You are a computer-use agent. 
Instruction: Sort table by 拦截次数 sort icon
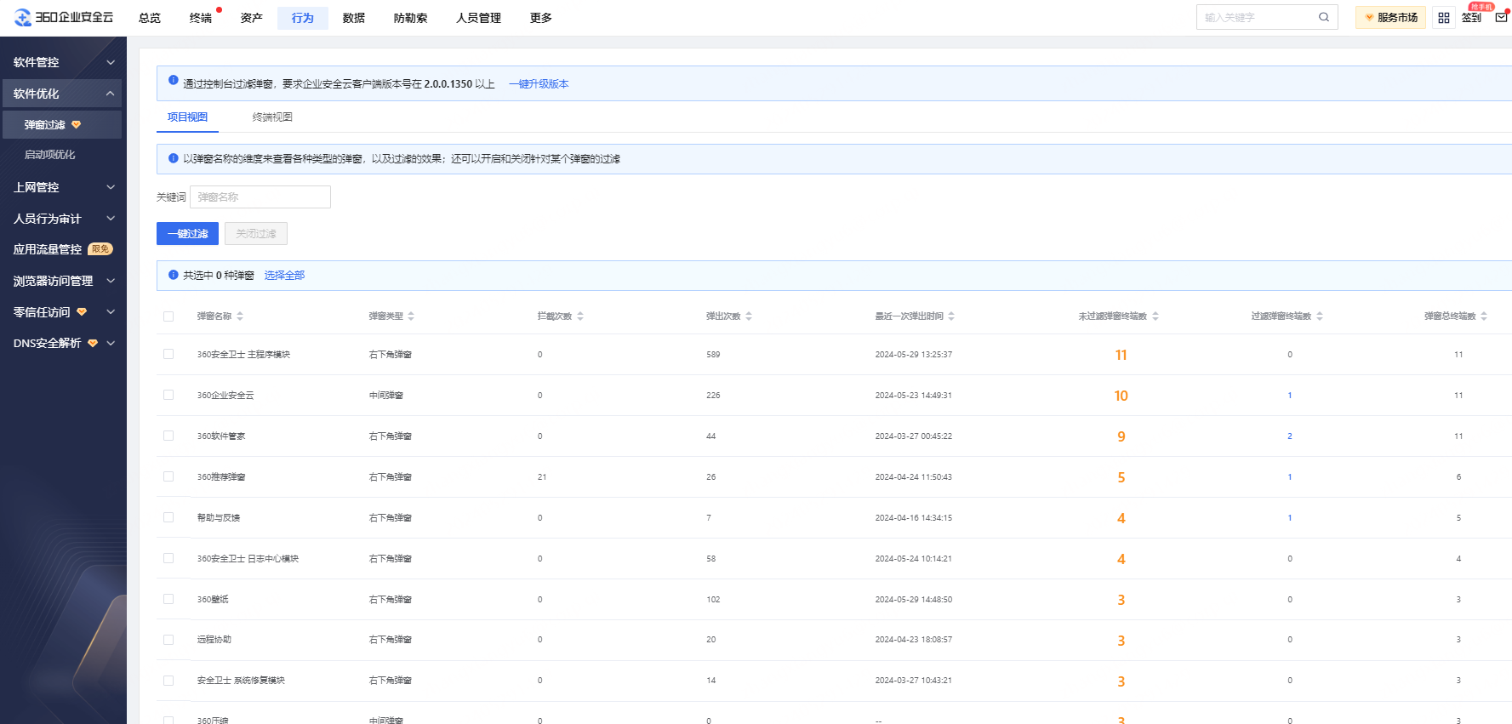tap(580, 316)
